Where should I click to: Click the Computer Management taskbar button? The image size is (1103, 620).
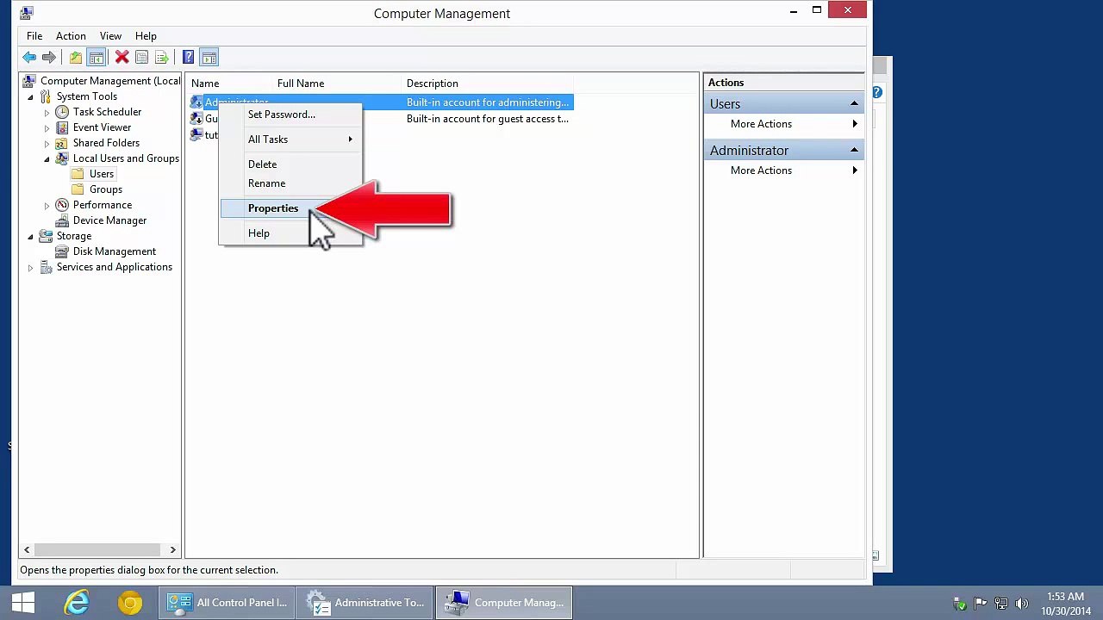pyautogui.click(x=505, y=603)
